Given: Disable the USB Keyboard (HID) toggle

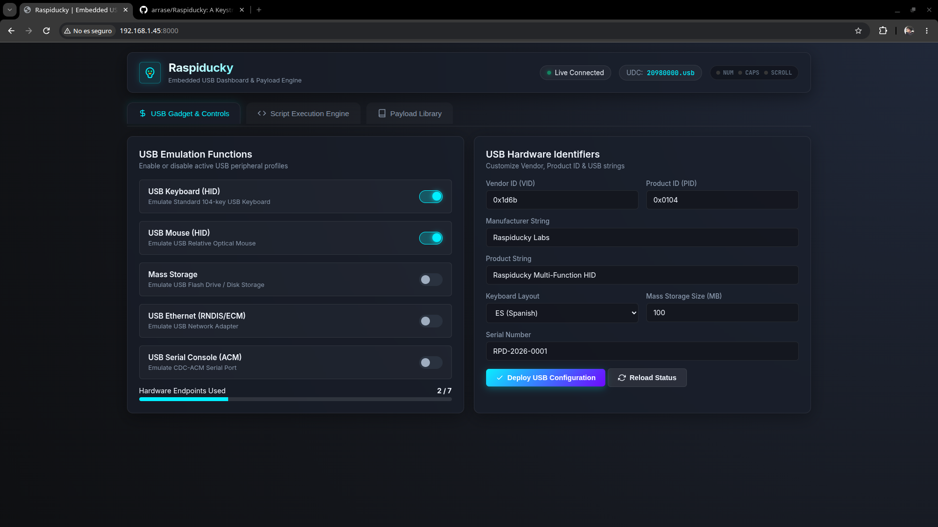Looking at the screenshot, I should (431, 196).
